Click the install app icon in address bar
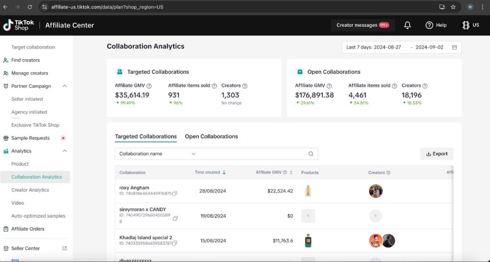Viewport: 490px width, 262px height. tap(442, 7)
